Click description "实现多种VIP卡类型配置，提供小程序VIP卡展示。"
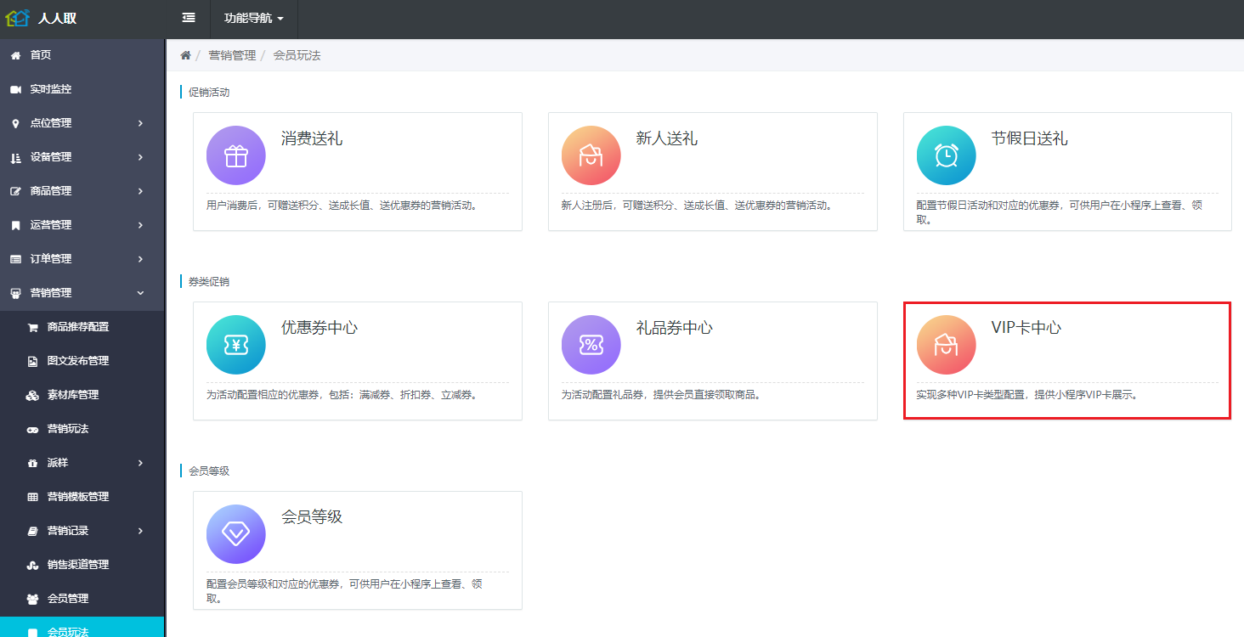The image size is (1244, 637). click(1027, 395)
